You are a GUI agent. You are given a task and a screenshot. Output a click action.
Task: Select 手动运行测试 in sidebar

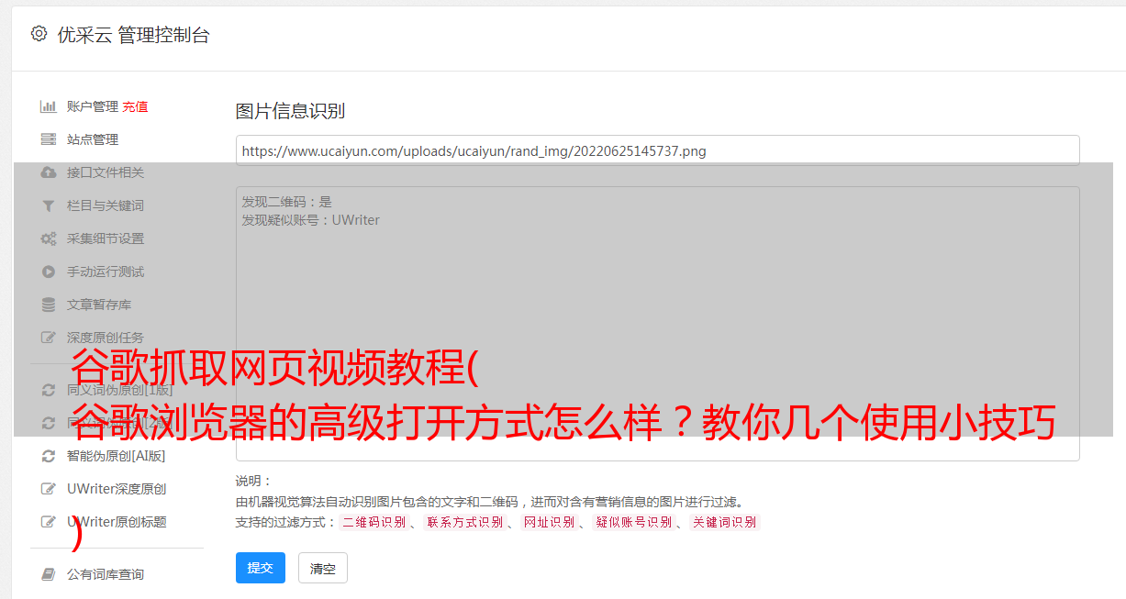tap(106, 272)
